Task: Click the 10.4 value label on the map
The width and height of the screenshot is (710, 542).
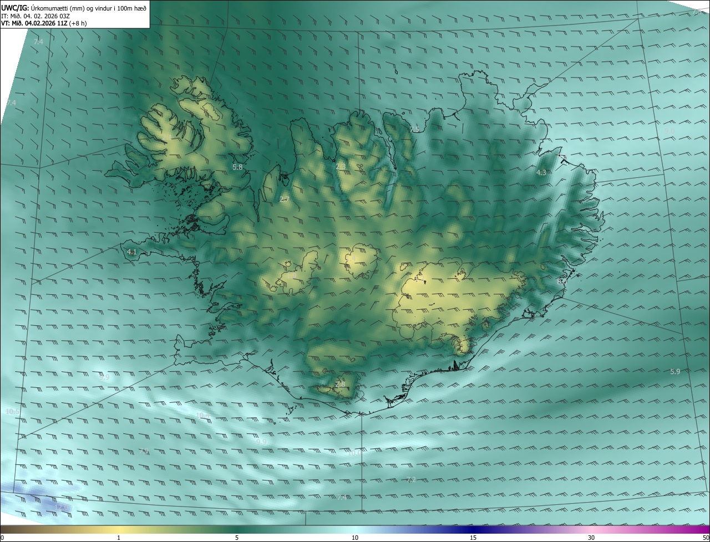Action: pyautogui.click(x=204, y=415)
